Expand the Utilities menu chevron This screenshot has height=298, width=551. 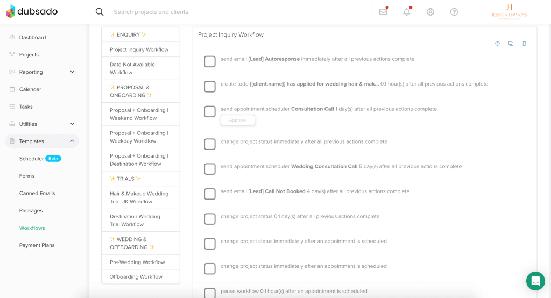pyautogui.click(x=72, y=124)
